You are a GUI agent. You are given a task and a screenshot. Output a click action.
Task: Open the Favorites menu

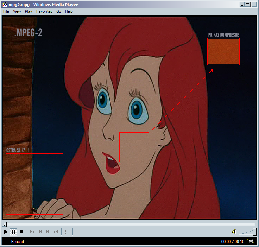(x=44, y=11)
